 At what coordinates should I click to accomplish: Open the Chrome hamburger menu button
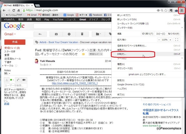tap(182, 10)
